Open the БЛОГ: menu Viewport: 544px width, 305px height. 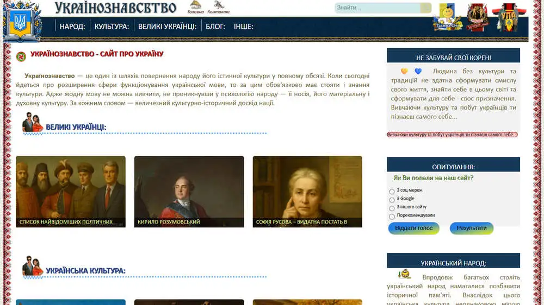[215, 27]
